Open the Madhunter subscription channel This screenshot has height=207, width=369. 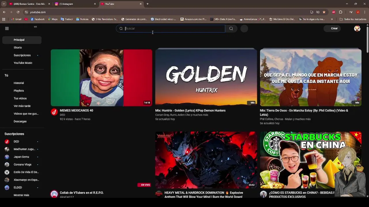(x=22, y=149)
